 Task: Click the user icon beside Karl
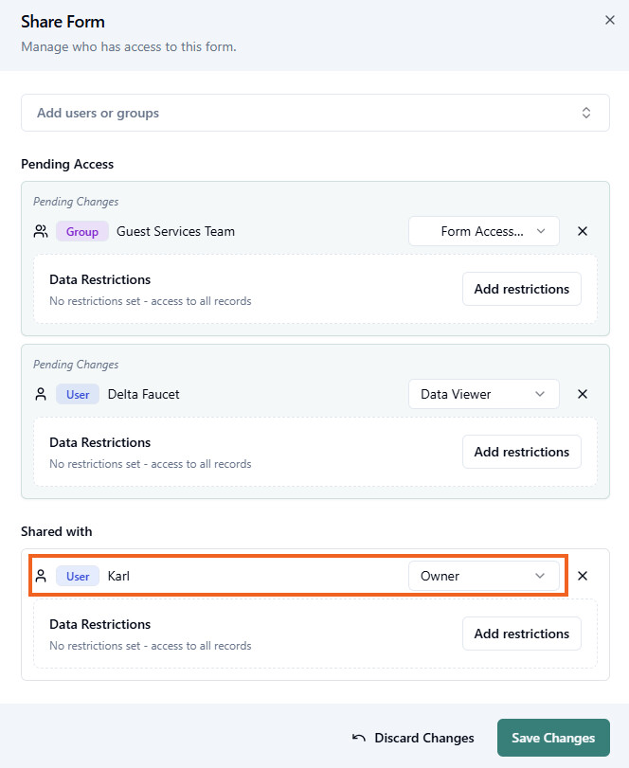41,576
